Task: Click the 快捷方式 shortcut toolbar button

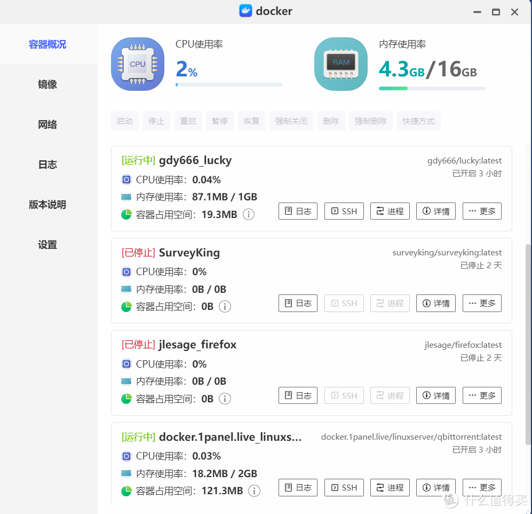Action: [x=418, y=121]
